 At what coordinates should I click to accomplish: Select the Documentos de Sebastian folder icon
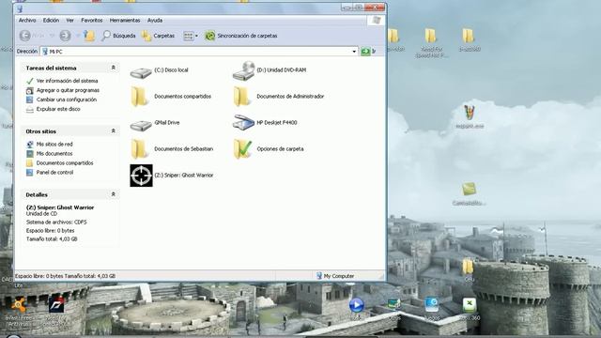click(140, 148)
